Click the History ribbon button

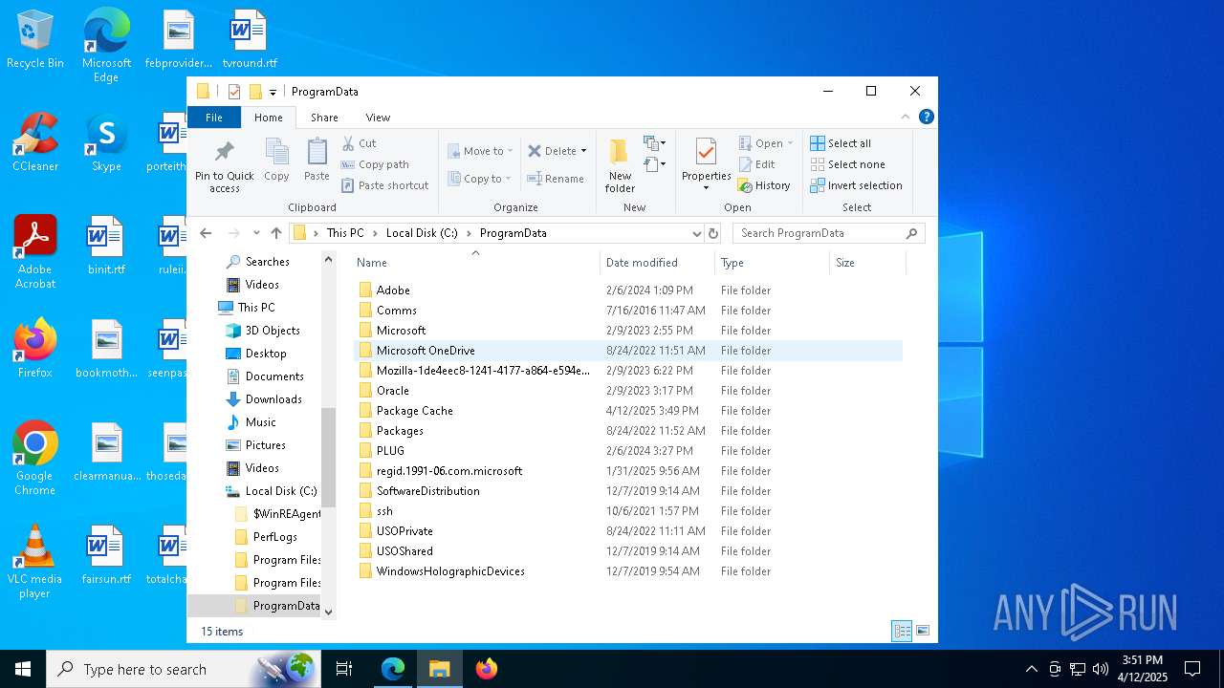point(764,185)
